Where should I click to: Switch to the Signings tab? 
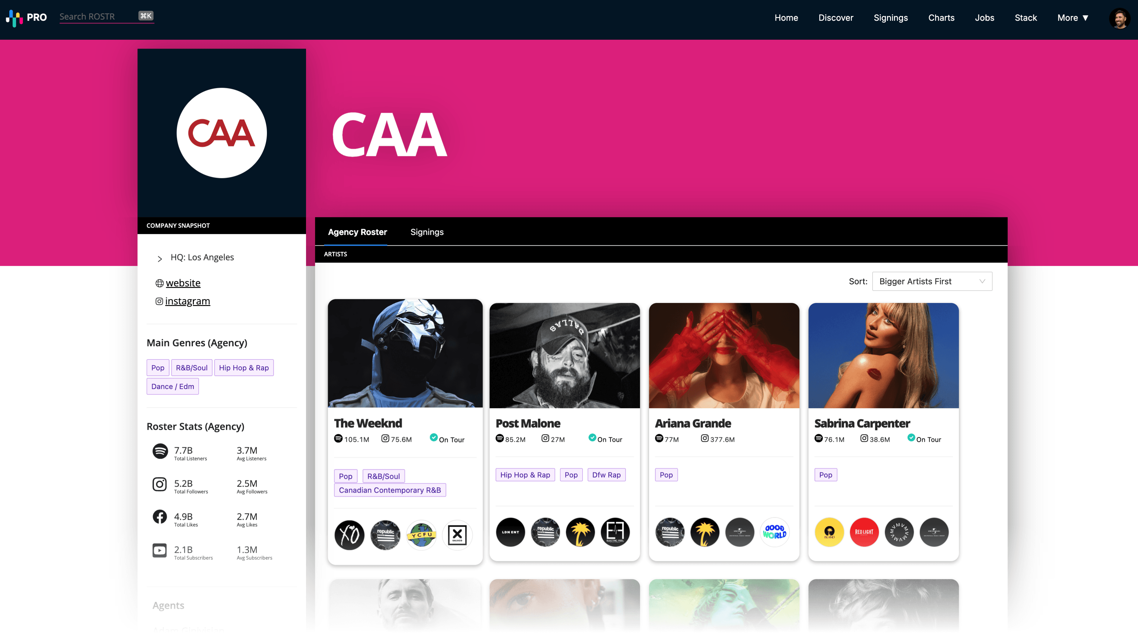pyautogui.click(x=427, y=232)
